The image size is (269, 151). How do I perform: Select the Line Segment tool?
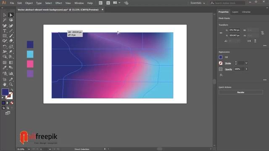click(11, 31)
